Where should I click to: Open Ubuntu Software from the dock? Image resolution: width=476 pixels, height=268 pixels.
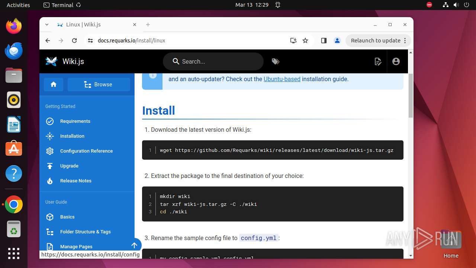coord(14,149)
